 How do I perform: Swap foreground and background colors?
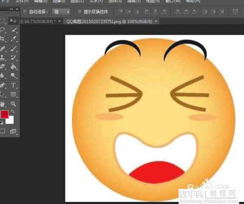(x=13, y=112)
